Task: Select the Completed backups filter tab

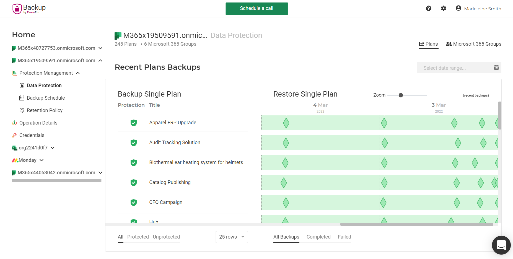Action: (318, 237)
